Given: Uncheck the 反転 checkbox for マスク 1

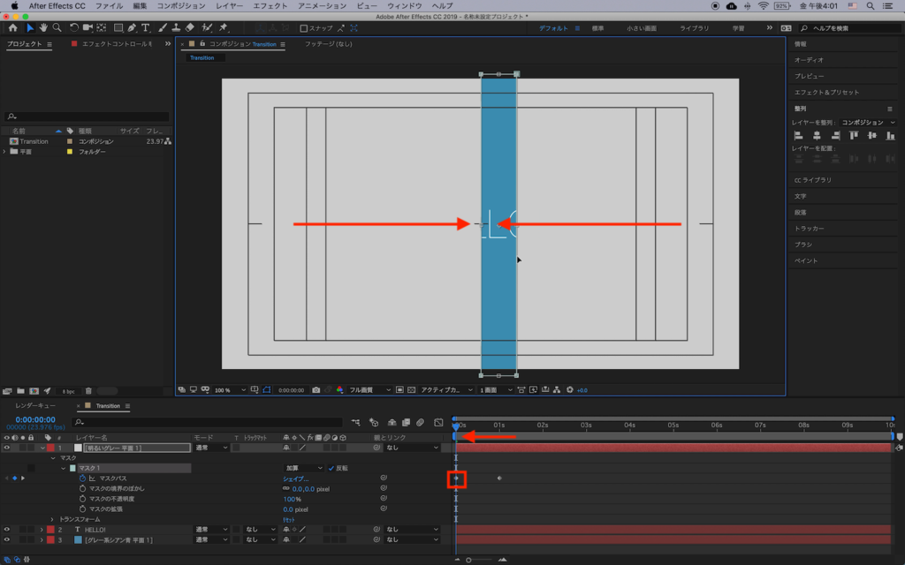Looking at the screenshot, I should pos(331,468).
